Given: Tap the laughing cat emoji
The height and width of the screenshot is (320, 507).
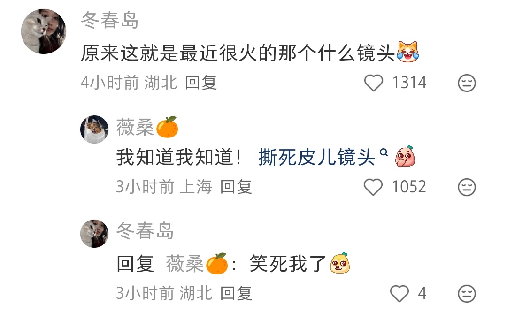Looking at the screenshot, I should (x=408, y=52).
